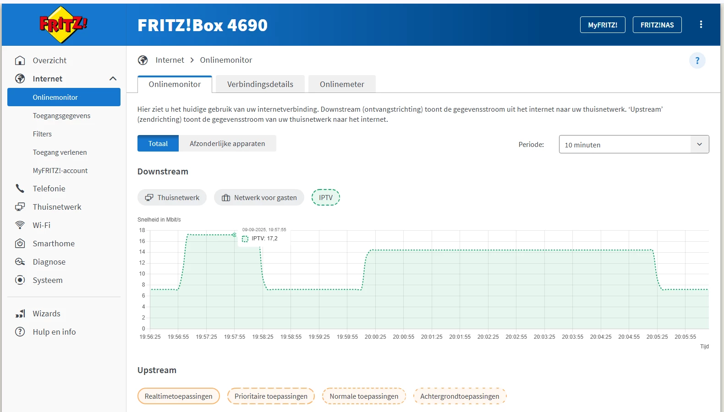Toggle IPTV series in Downstream chart
Viewport: 724px width, 412px height.
pyautogui.click(x=326, y=197)
